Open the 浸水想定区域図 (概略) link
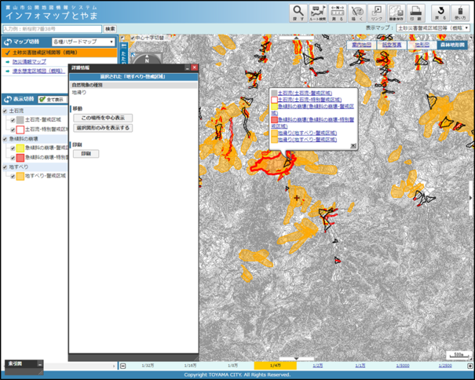Screen dimensions: 475x380 pyautogui.click(x=38, y=71)
